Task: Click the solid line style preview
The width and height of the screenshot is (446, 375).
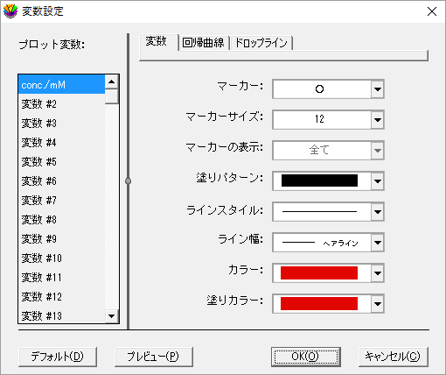Action: pos(319,211)
